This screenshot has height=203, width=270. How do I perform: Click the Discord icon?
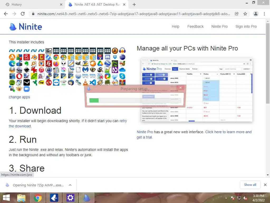pyautogui.click(x=108, y=57)
